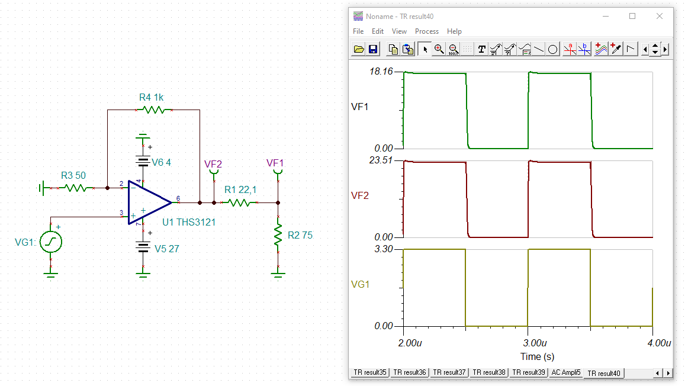The image size is (688, 386).
Task: Click the TR result40 window title bar icon
Action: coord(358,16)
